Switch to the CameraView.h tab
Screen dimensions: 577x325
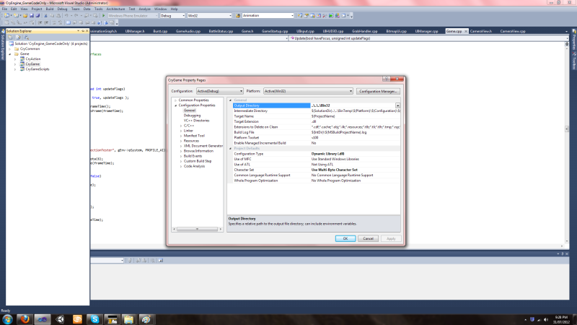click(481, 31)
